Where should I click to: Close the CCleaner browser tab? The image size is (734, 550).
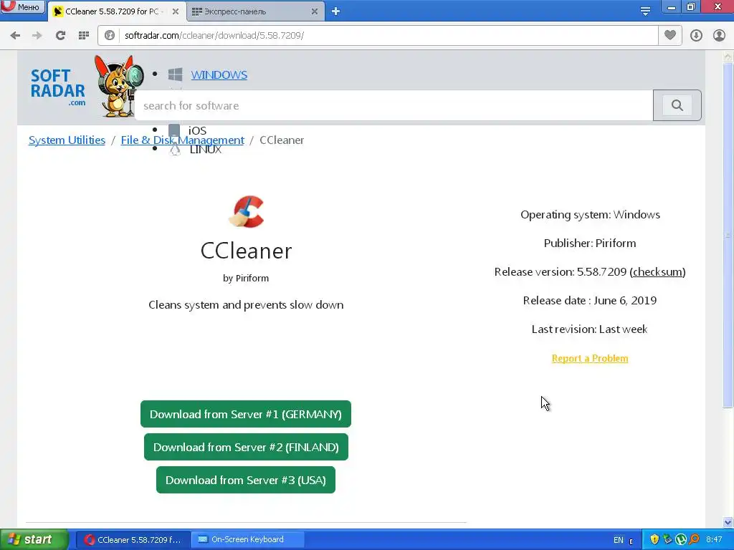tap(176, 11)
